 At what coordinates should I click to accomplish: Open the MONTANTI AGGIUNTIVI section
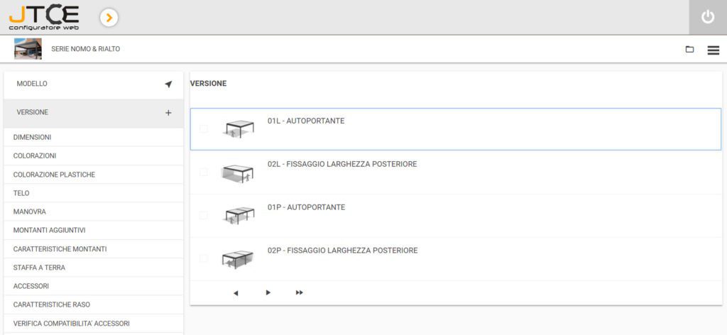click(x=49, y=230)
